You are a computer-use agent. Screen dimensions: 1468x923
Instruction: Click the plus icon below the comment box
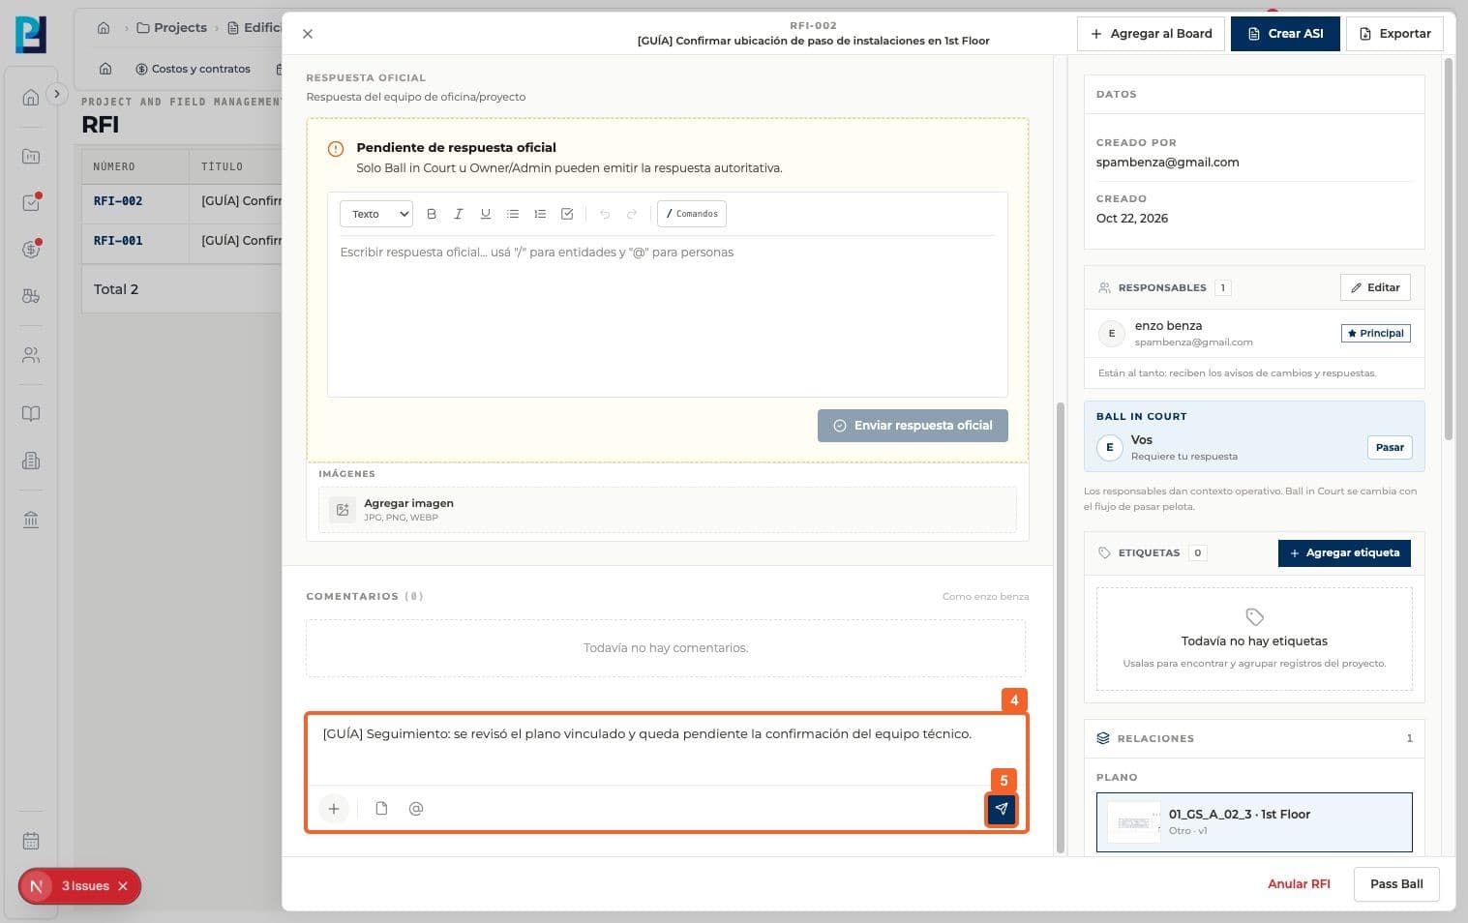[x=333, y=809]
